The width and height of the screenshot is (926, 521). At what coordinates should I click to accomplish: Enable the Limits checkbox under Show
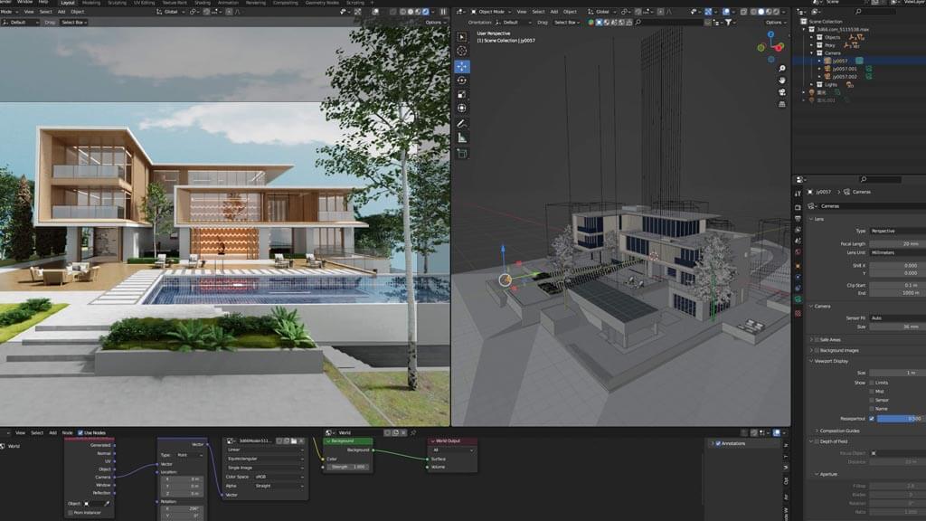click(872, 382)
